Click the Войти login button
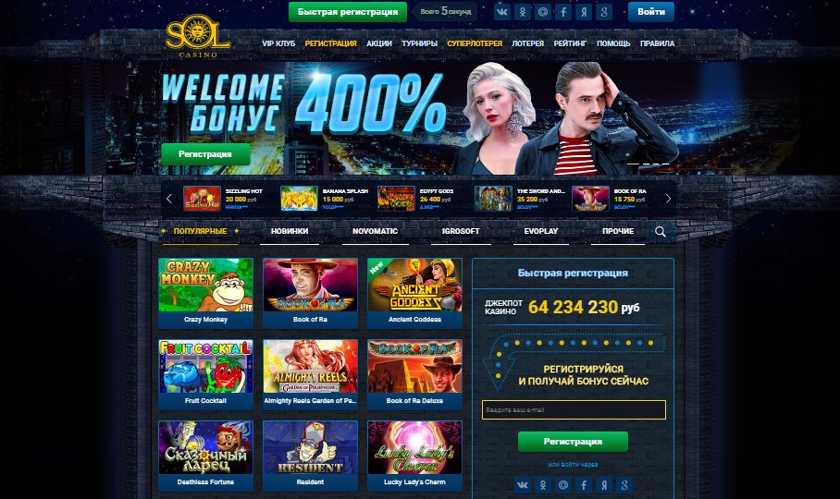Image resolution: width=840 pixels, height=499 pixels. click(x=651, y=12)
